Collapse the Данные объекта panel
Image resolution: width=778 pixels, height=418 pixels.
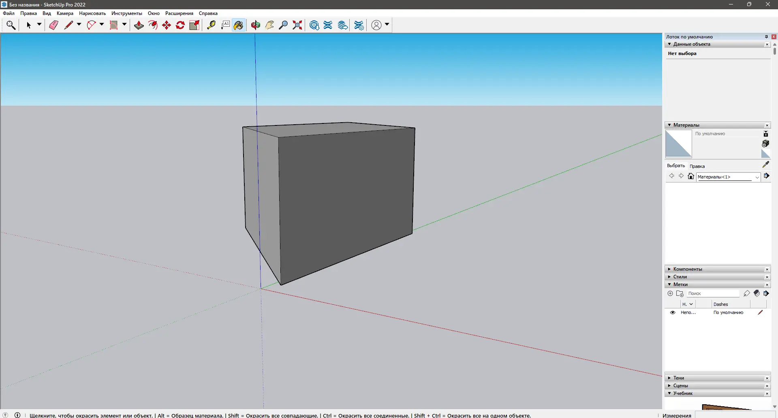669,44
